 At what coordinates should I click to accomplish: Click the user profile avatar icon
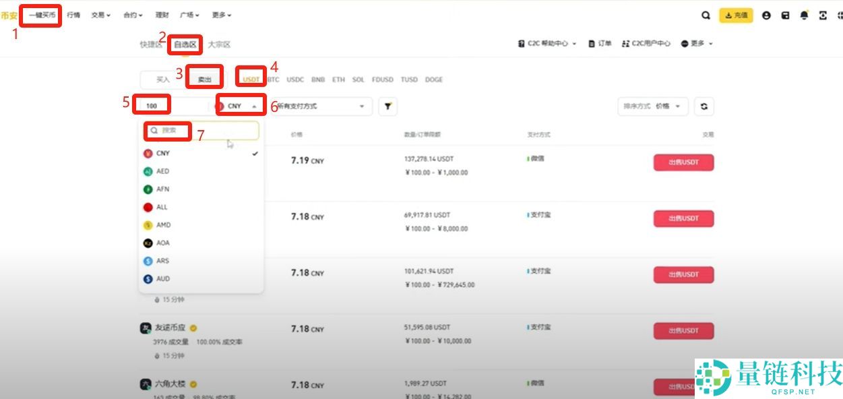766,14
